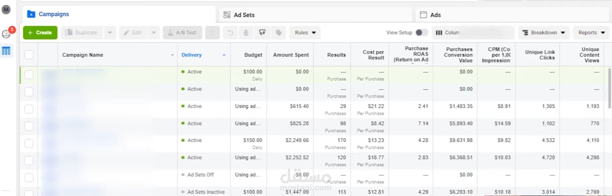Image resolution: width=612 pixels, height=196 pixels.
Task: Open the Edit options dropdown arrow
Action: 154,33
